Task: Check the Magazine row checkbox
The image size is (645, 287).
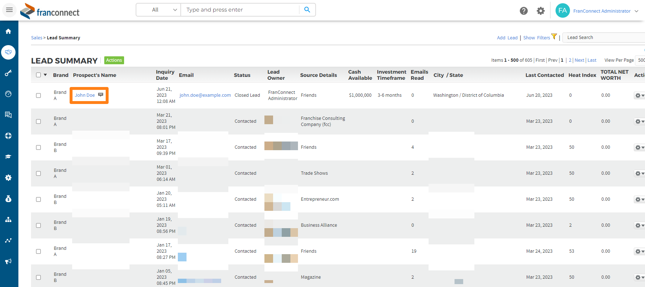Action: 39,277
